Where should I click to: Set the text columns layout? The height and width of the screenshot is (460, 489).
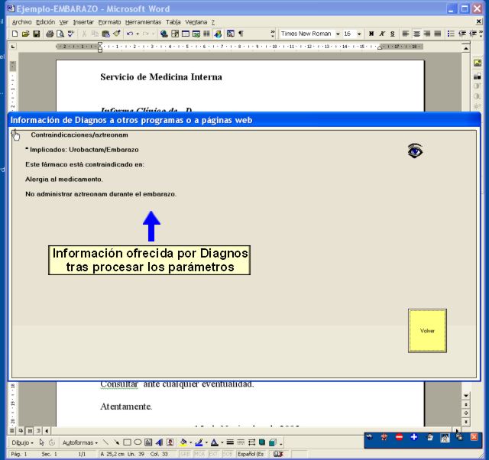click(x=206, y=34)
